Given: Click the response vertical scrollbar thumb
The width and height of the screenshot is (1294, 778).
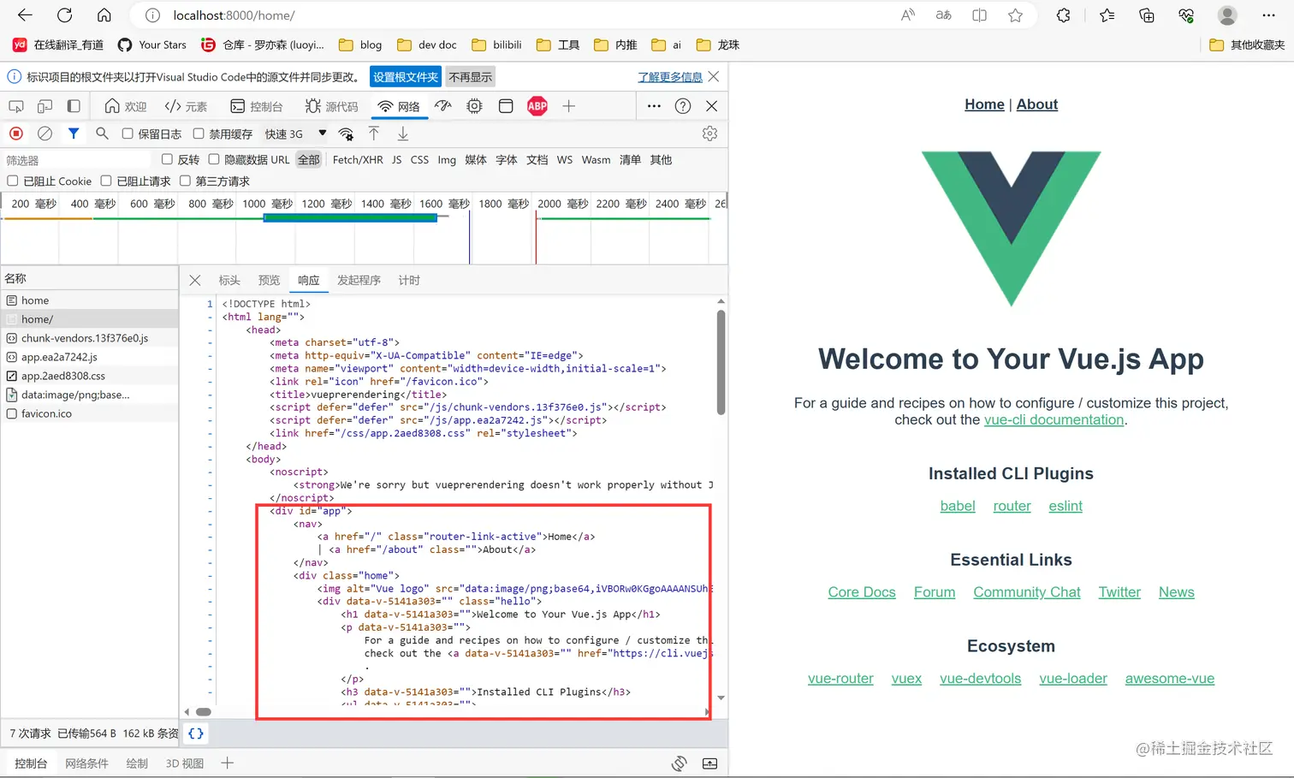Looking at the screenshot, I should (x=721, y=362).
